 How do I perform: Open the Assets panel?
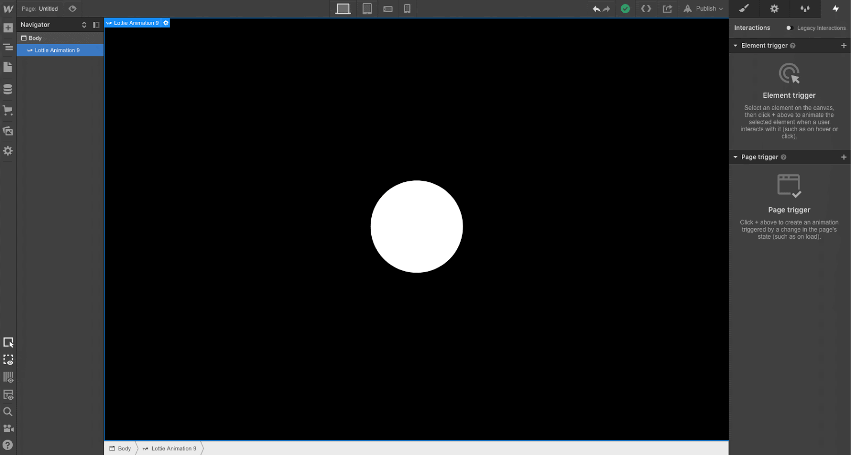point(8,131)
